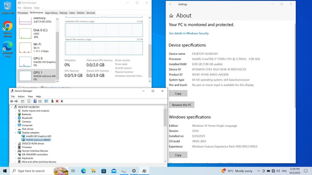This screenshot has height=175, width=312.
Task: Expand the Disk drives node
Action: (16, 129)
